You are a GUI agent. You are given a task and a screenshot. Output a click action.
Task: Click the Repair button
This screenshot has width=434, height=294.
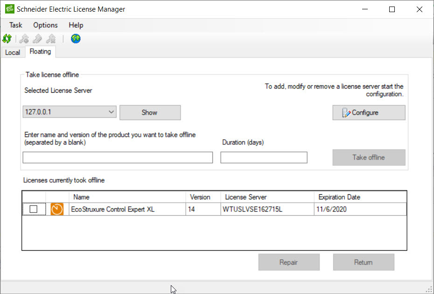coord(289,262)
